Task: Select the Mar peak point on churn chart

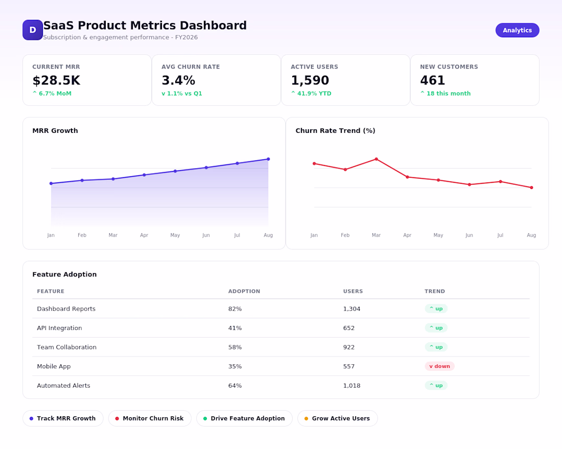Action: tap(376, 159)
